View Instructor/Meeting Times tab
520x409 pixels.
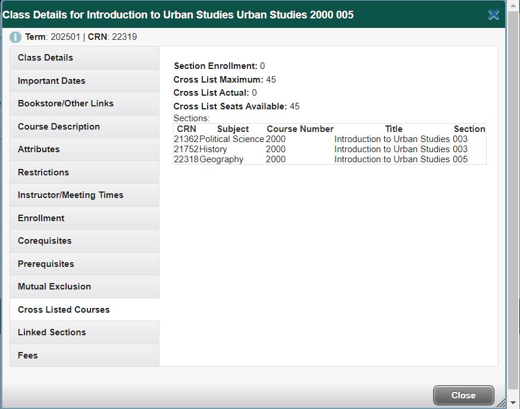[84, 195]
